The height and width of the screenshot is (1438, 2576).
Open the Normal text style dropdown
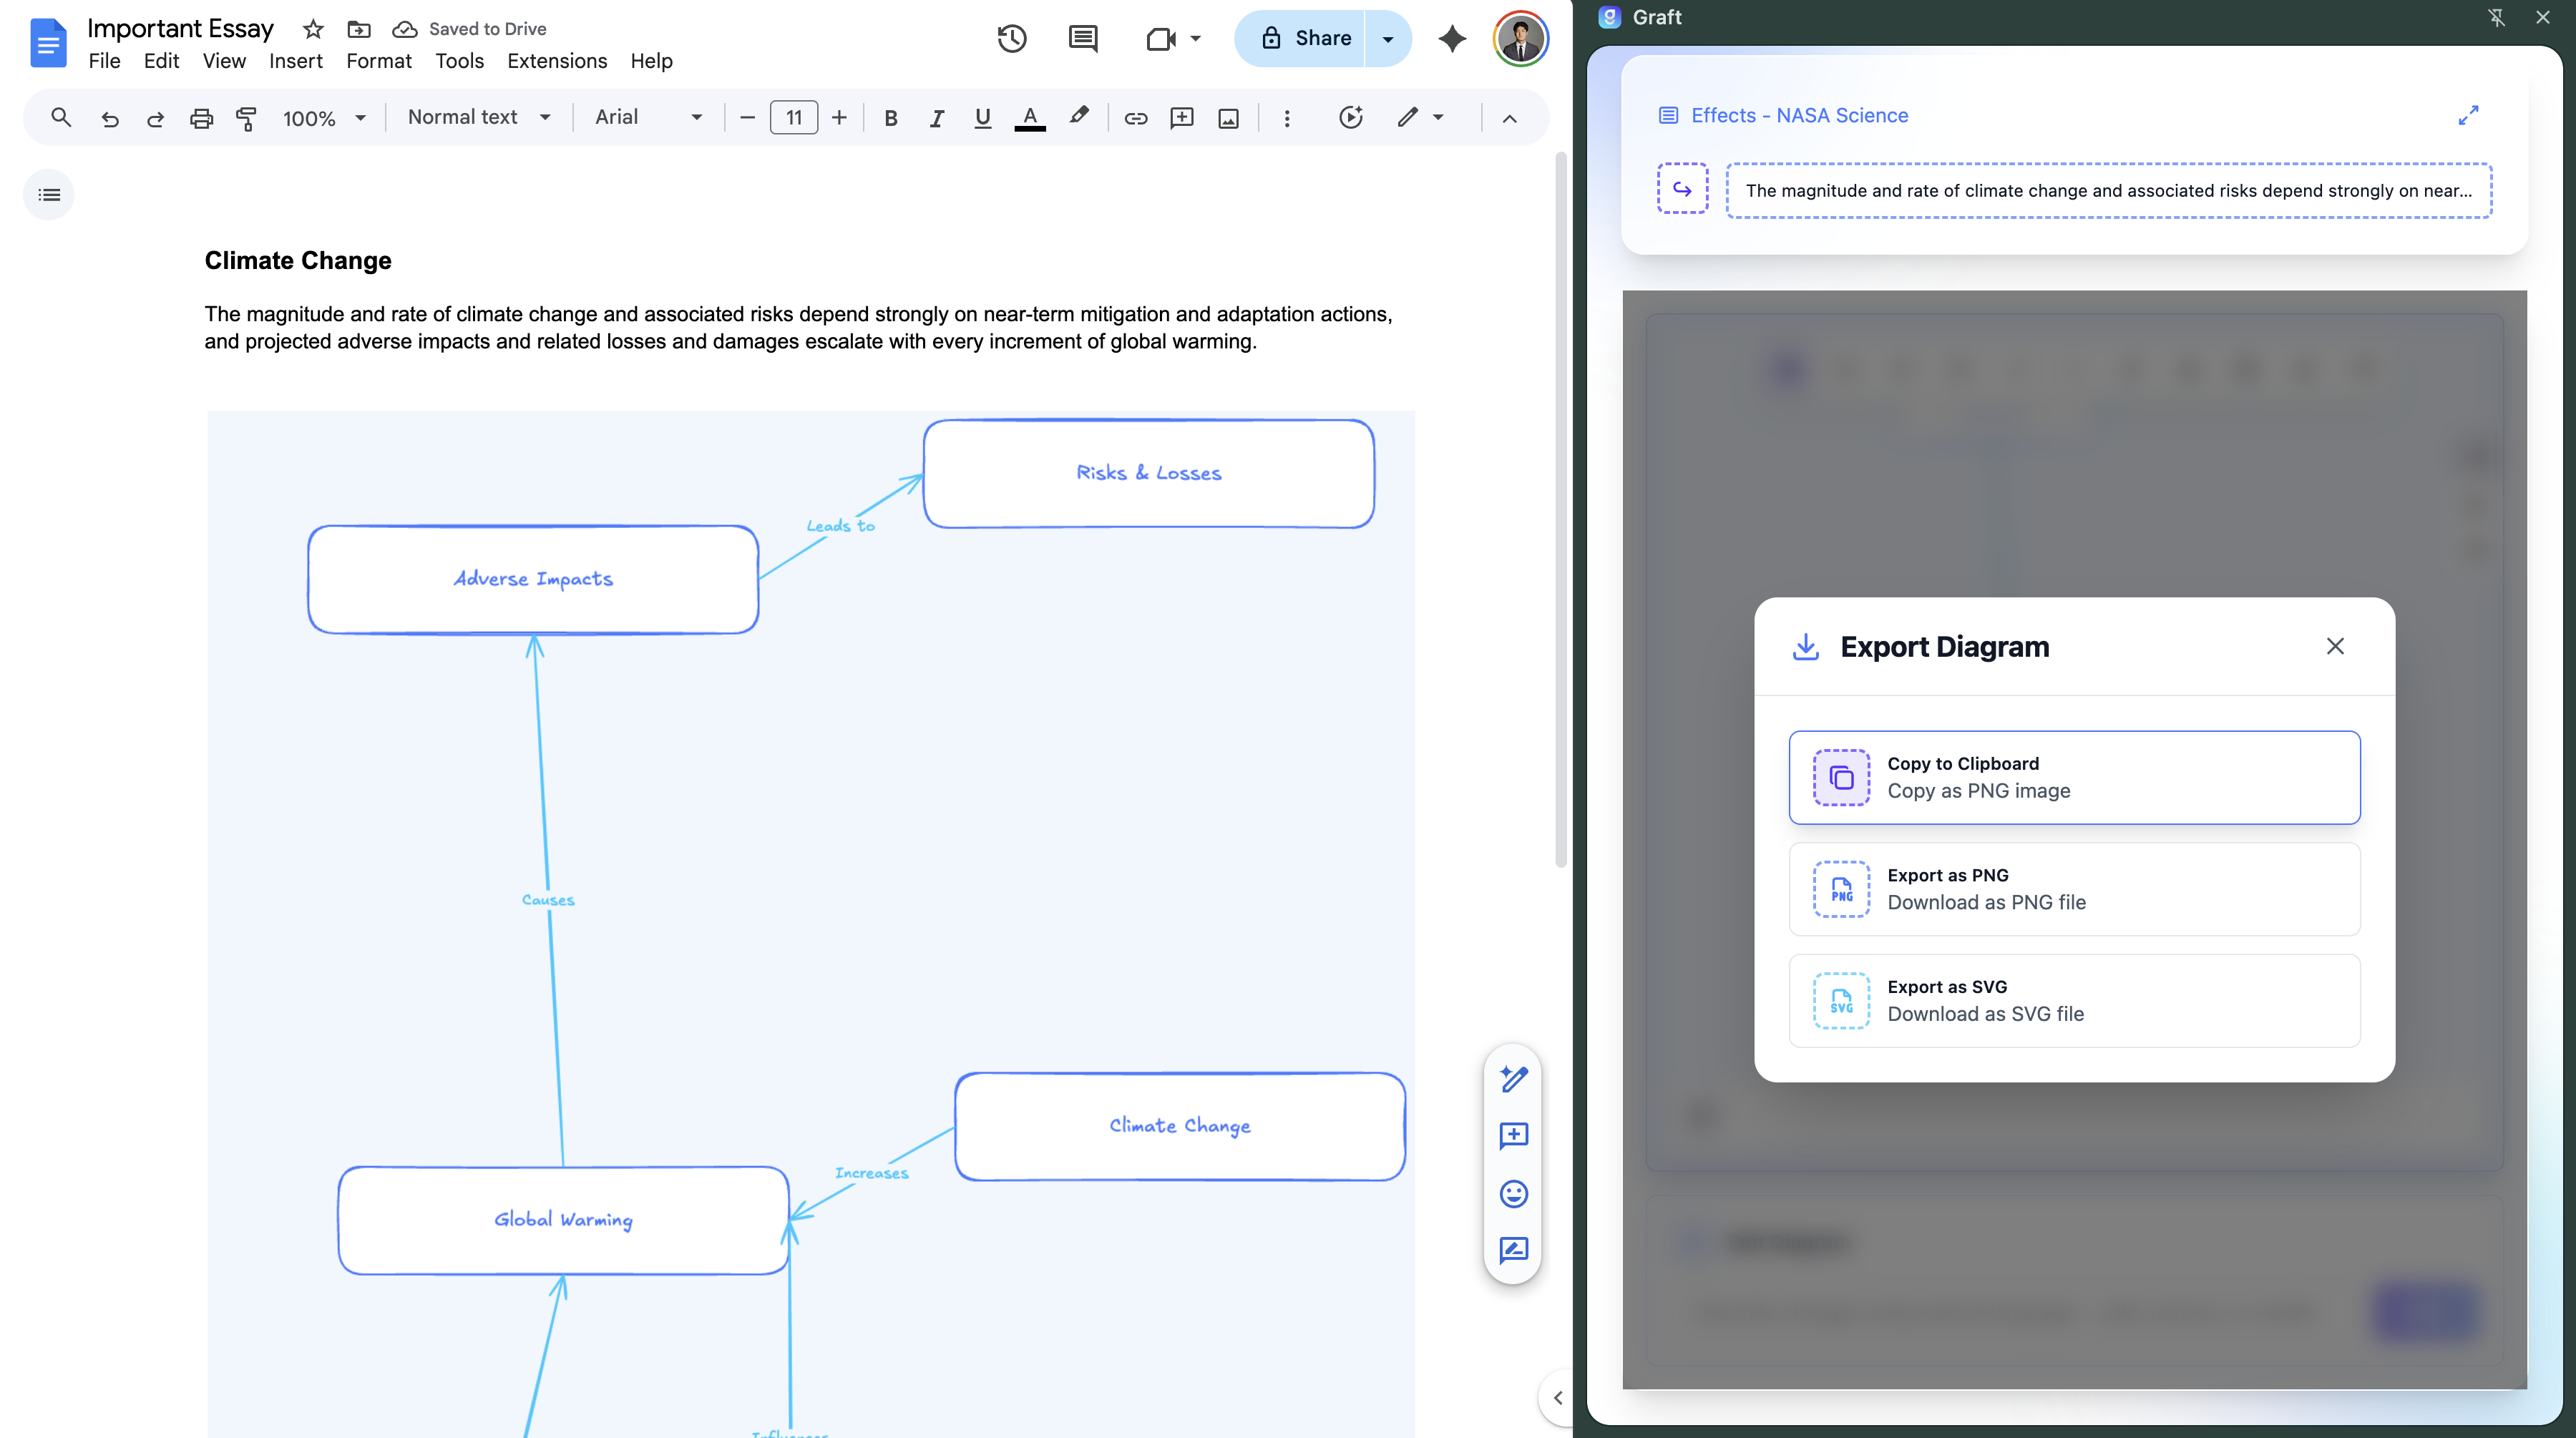point(478,117)
